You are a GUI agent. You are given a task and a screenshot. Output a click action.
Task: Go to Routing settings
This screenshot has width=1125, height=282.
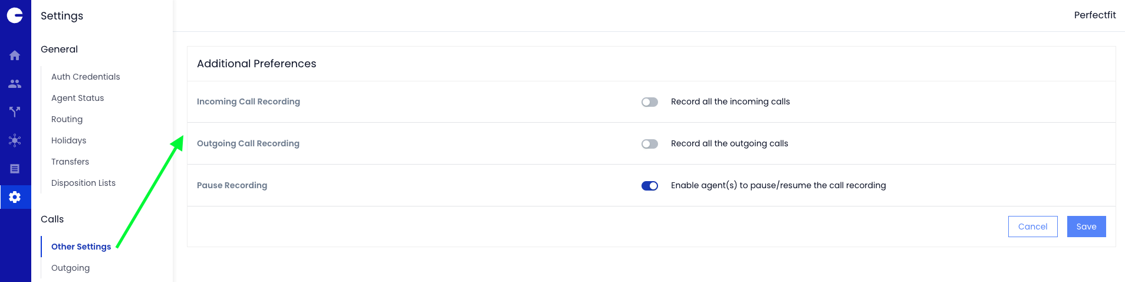(67, 119)
